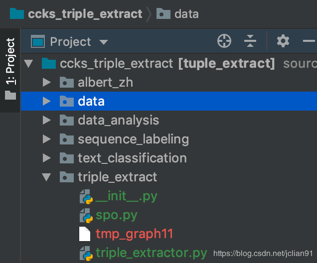The height and width of the screenshot is (263, 317).
Task: Select text_classification folder name
Action: 132,158
